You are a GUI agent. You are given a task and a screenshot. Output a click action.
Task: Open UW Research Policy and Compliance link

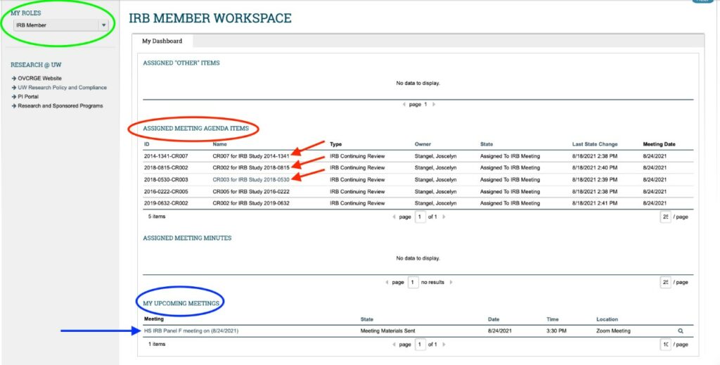[63, 88]
